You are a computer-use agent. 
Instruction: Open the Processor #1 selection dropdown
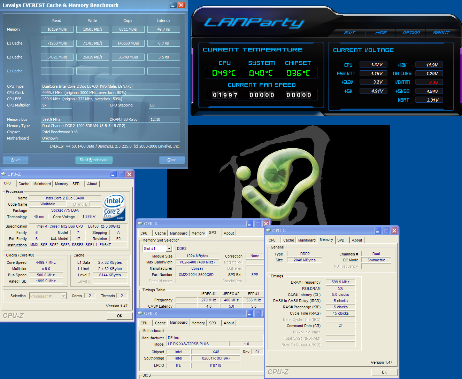[63, 296]
